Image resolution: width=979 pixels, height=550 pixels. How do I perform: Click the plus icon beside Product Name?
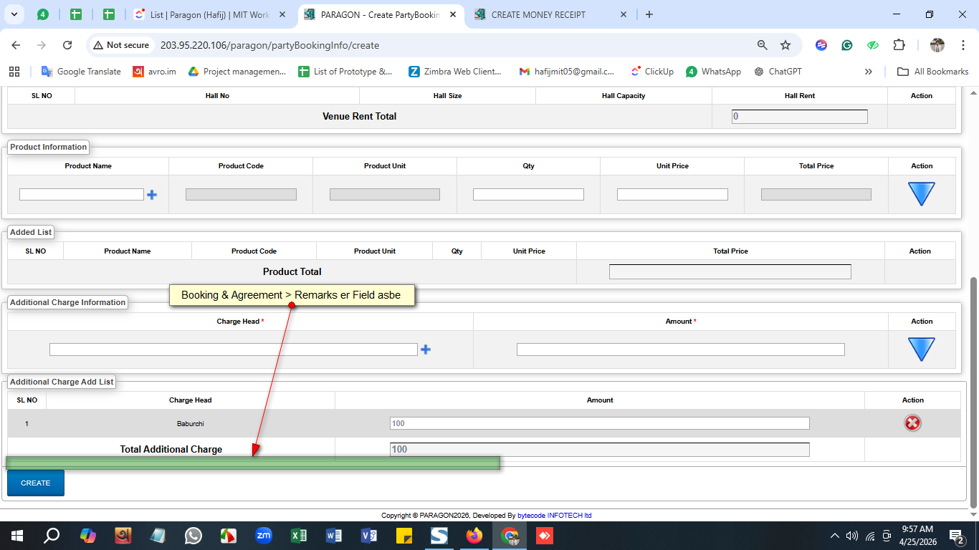click(x=152, y=195)
